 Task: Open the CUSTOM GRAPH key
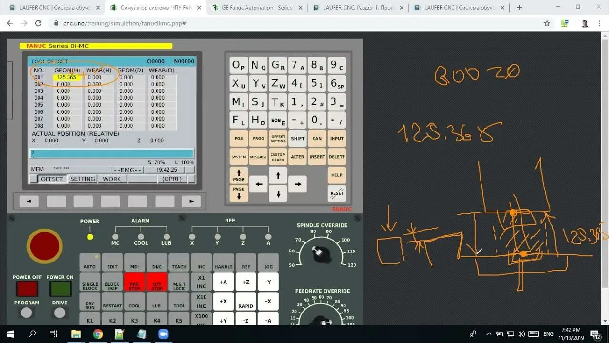[x=278, y=157]
